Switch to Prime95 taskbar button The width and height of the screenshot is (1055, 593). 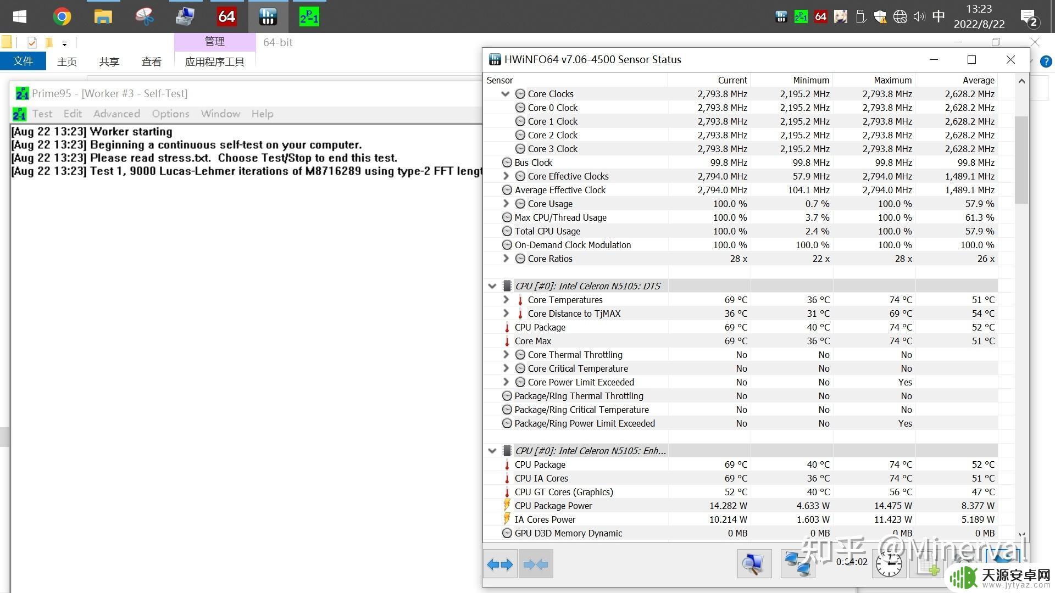[x=309, y=16]
